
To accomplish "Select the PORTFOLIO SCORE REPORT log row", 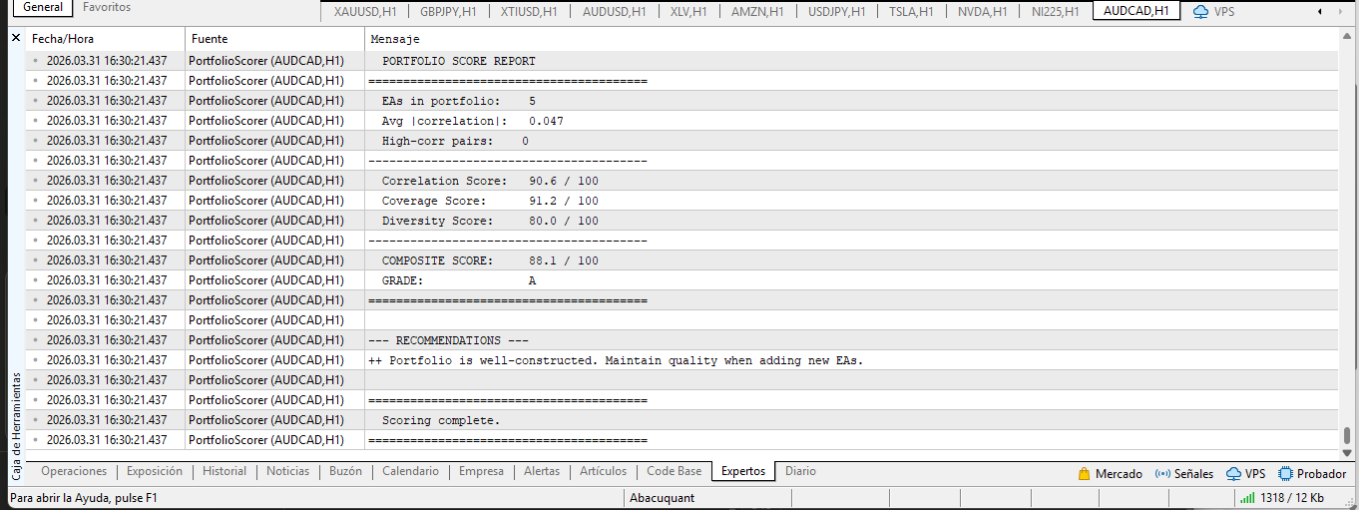I will click(x=681, y=61).
